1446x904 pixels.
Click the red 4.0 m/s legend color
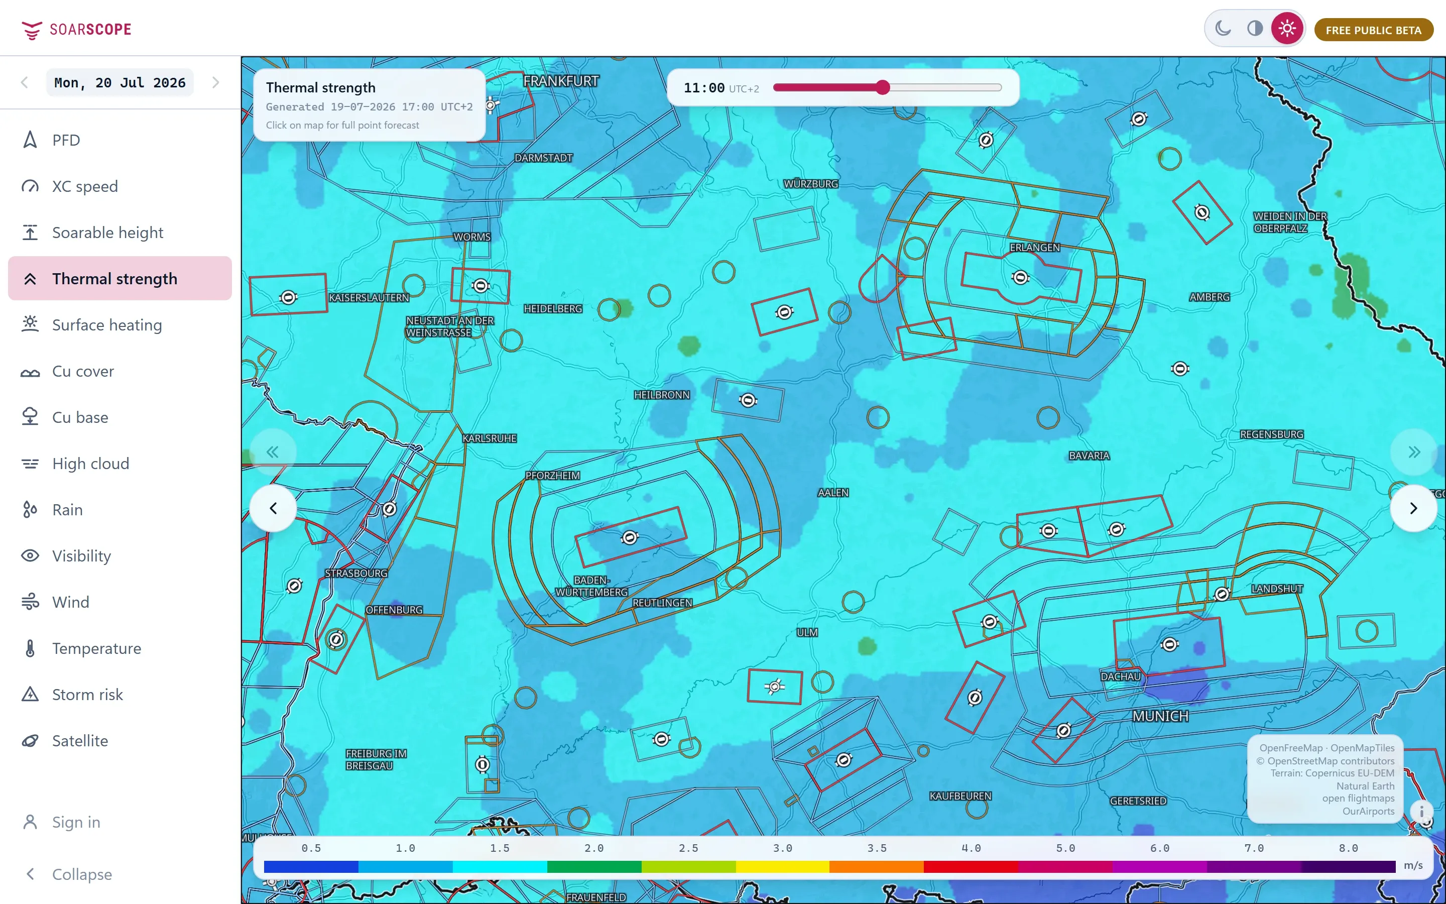(971, 866)
